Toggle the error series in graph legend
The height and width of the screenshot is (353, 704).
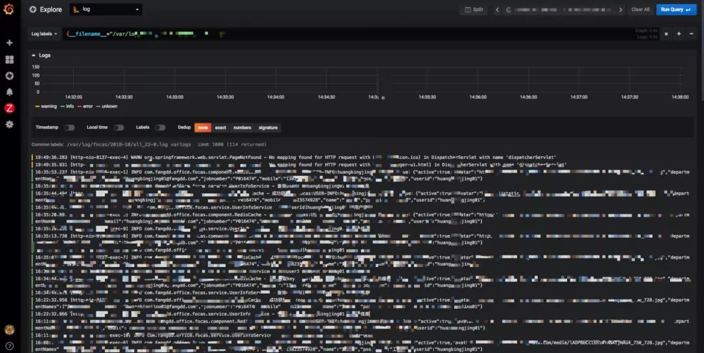(x=85, y=106)
